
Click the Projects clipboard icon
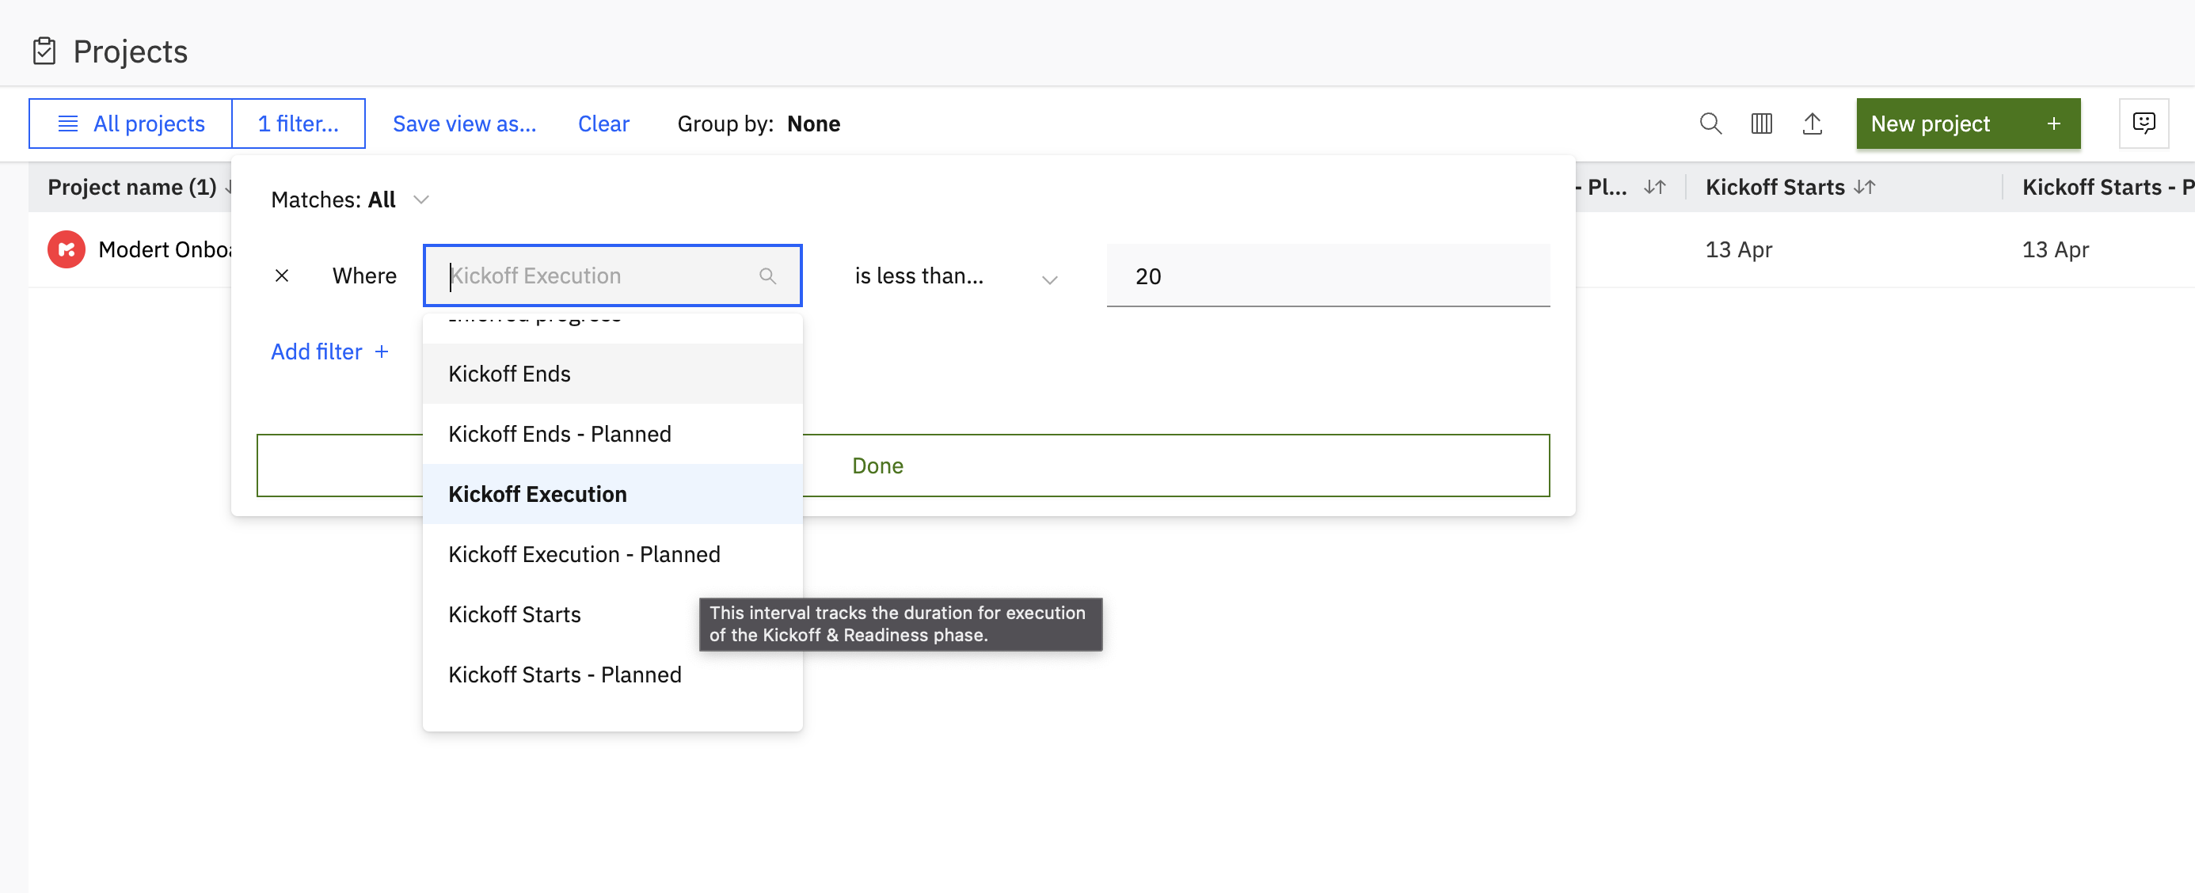click(x=44, y=51)
